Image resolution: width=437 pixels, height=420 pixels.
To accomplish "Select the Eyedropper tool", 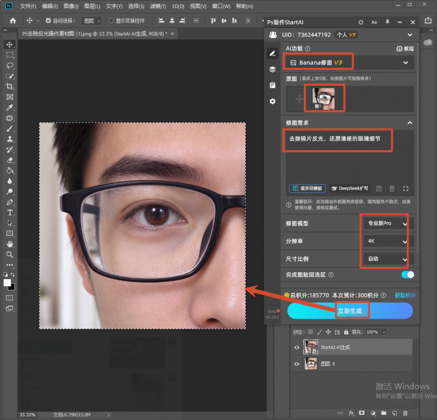I will pyautogui.click(x=10, y=107).
